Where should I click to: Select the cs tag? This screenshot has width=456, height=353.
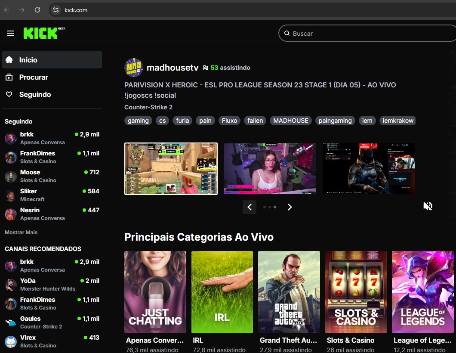tap(162, 121)
